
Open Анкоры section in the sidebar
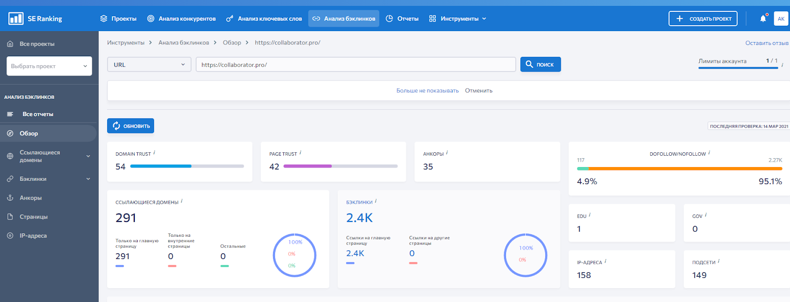(x=31, y=198)
